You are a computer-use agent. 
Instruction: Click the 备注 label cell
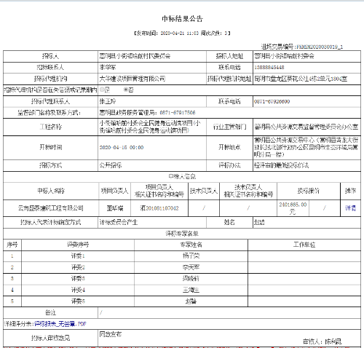coord(51,312)
